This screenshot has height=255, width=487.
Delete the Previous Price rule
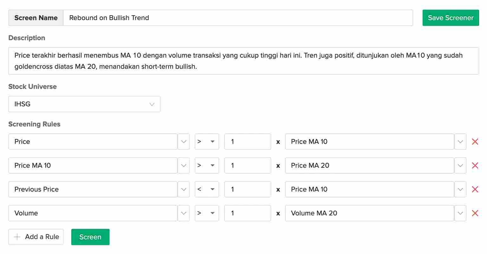(475, 189)
